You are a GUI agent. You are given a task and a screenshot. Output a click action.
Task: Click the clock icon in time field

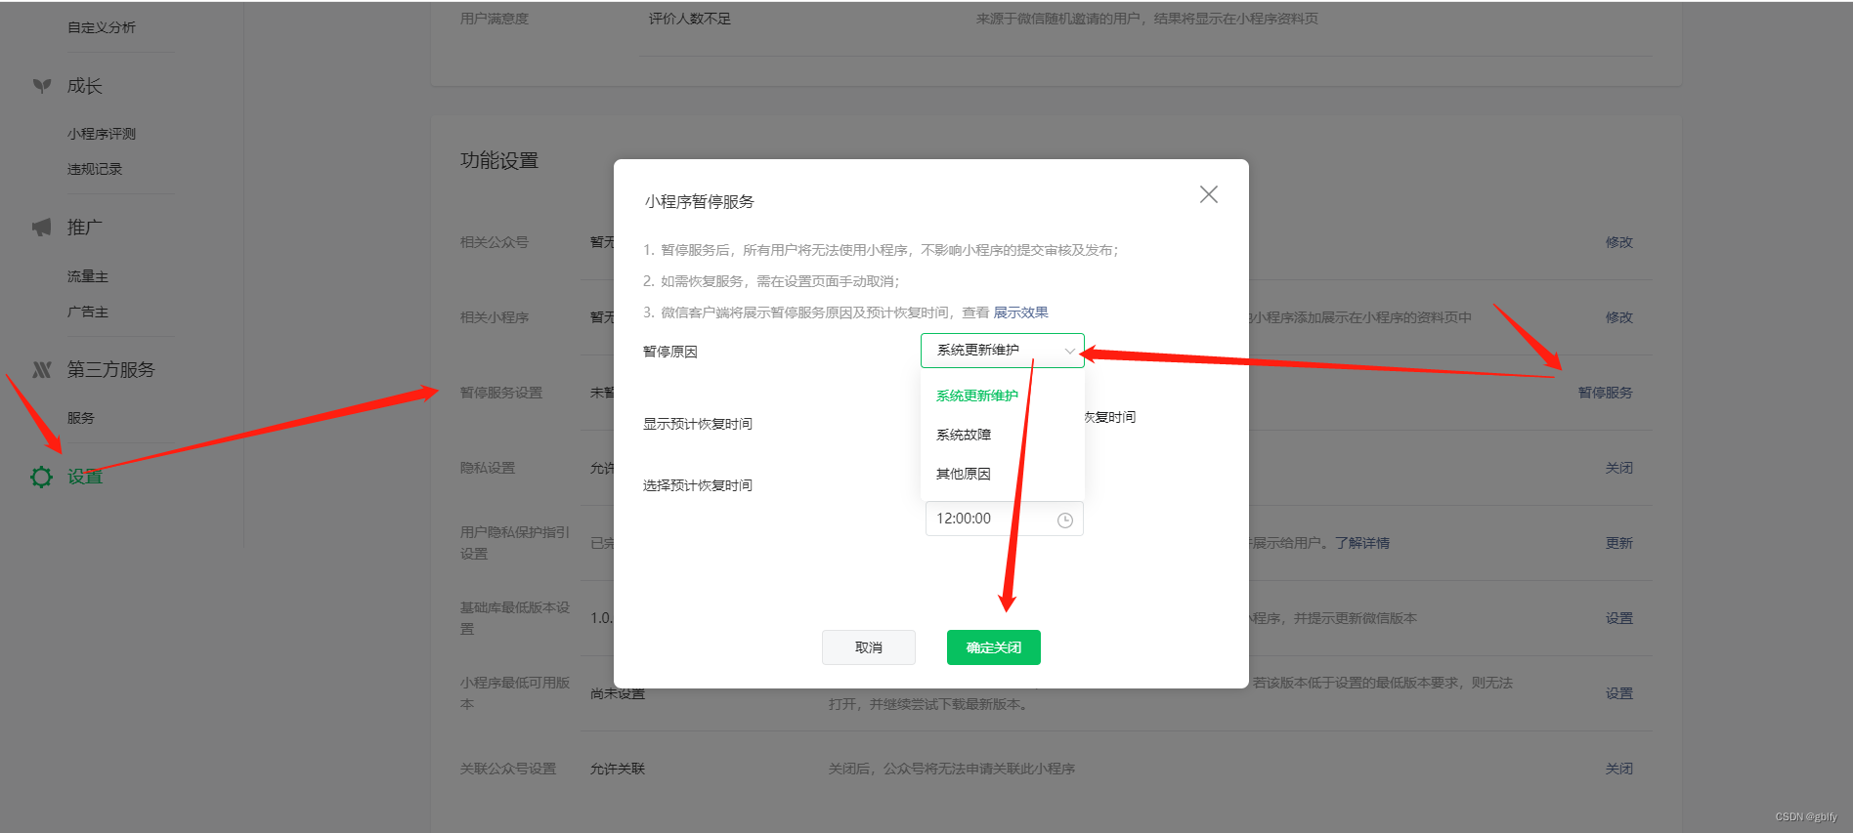tap(1065, 521)
